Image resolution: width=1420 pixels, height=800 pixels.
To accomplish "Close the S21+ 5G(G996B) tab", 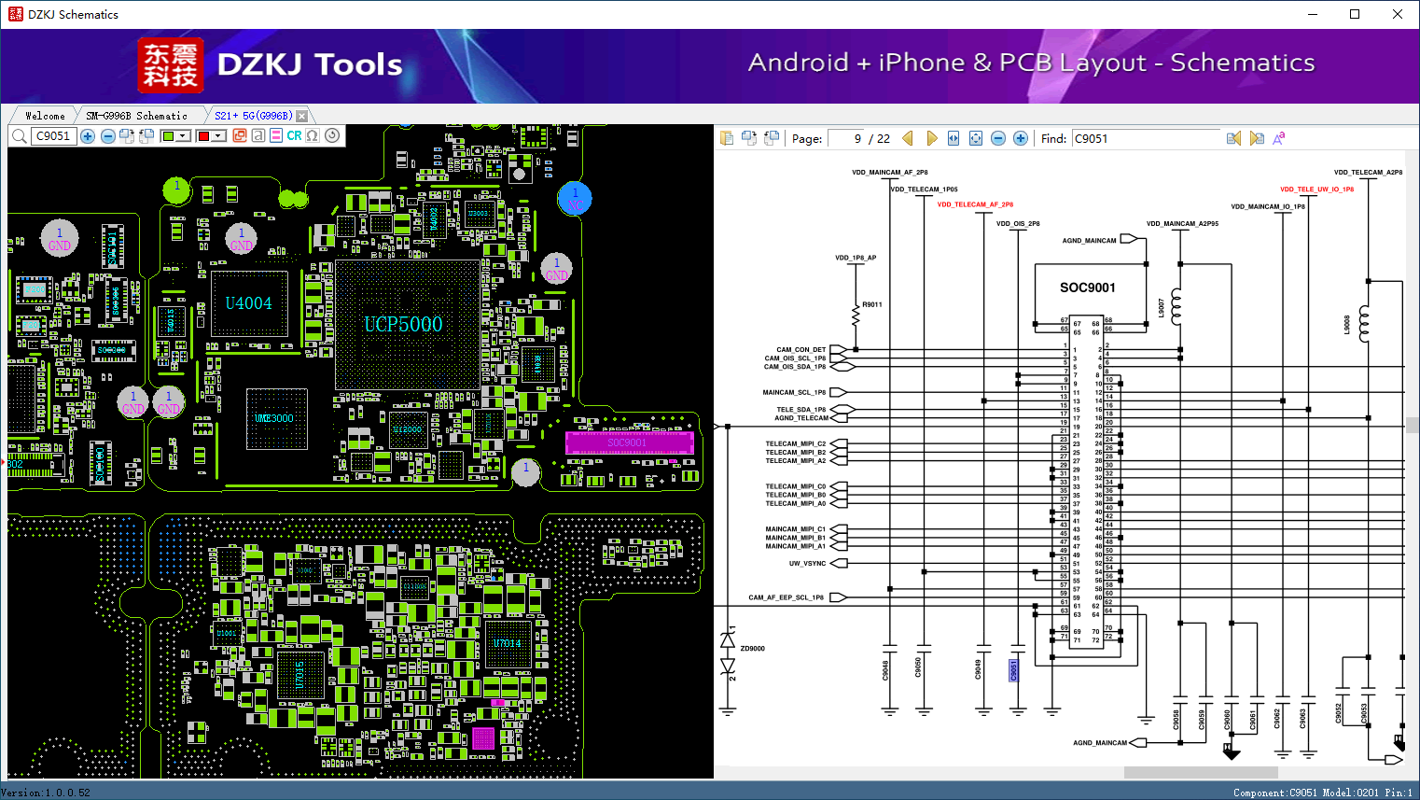I will 301,116.
